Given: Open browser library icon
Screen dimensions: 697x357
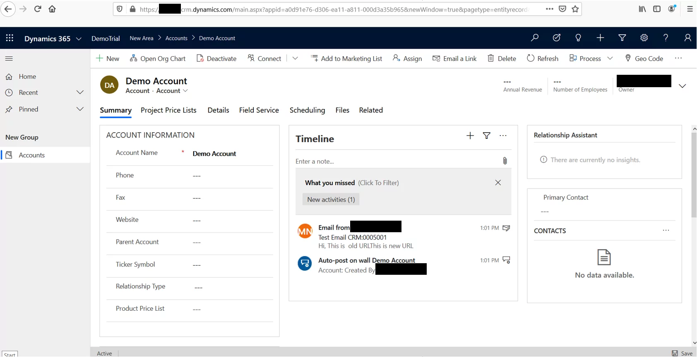Looking at the screenshot, I should pyautogui.click(x=642, y=9).
